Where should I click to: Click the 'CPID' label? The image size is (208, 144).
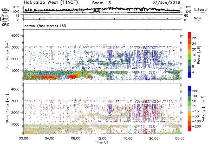coord(6,25)
